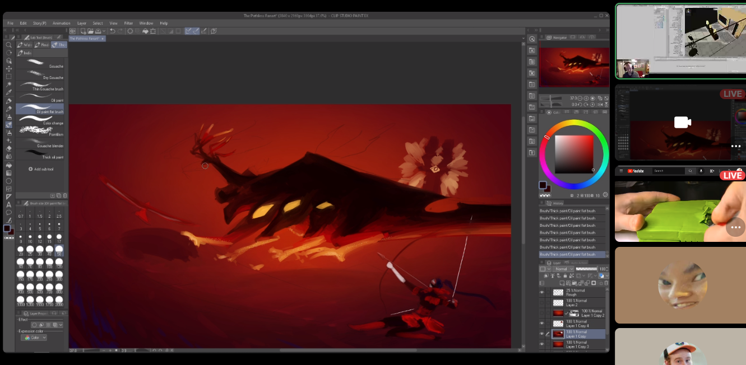The width and height of the screenshot is (746, 365).
Task: Click the Navigator preview thumbnail
Action: [x=574, y=67]
